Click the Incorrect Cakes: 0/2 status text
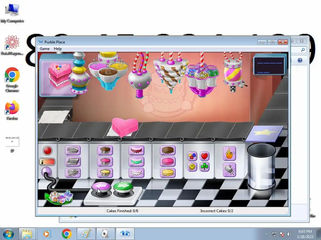 (217, 211)
